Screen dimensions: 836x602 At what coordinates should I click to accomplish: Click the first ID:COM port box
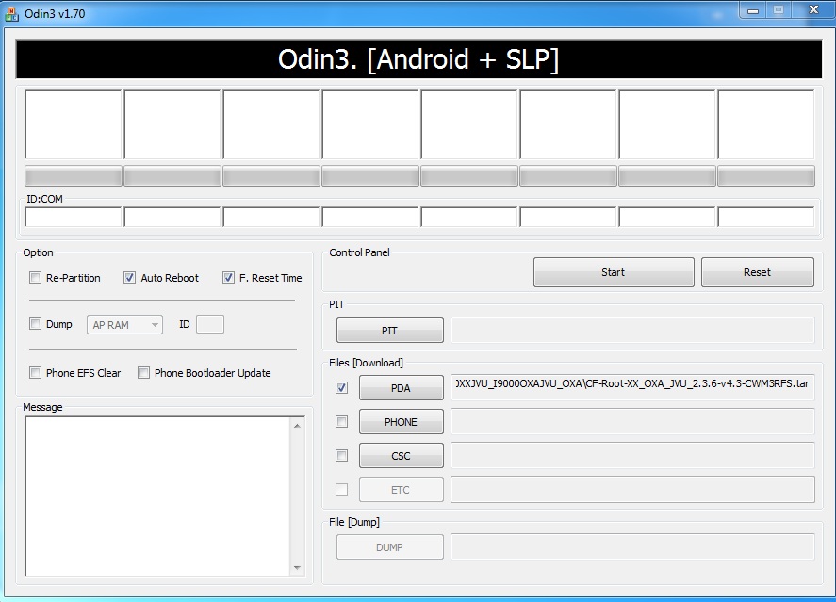(x=74, y=218)
